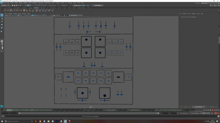Toggle the workspace lock icon
Screen dimensions: 220x123
pos(219,3)
